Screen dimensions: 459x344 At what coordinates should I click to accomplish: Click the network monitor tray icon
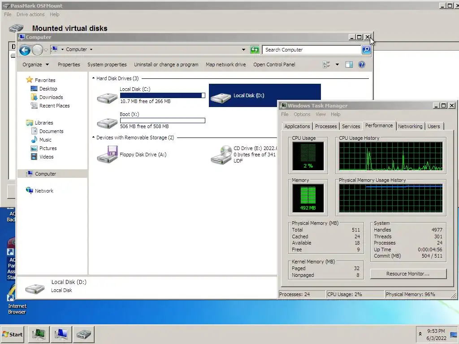coord(454,334)
